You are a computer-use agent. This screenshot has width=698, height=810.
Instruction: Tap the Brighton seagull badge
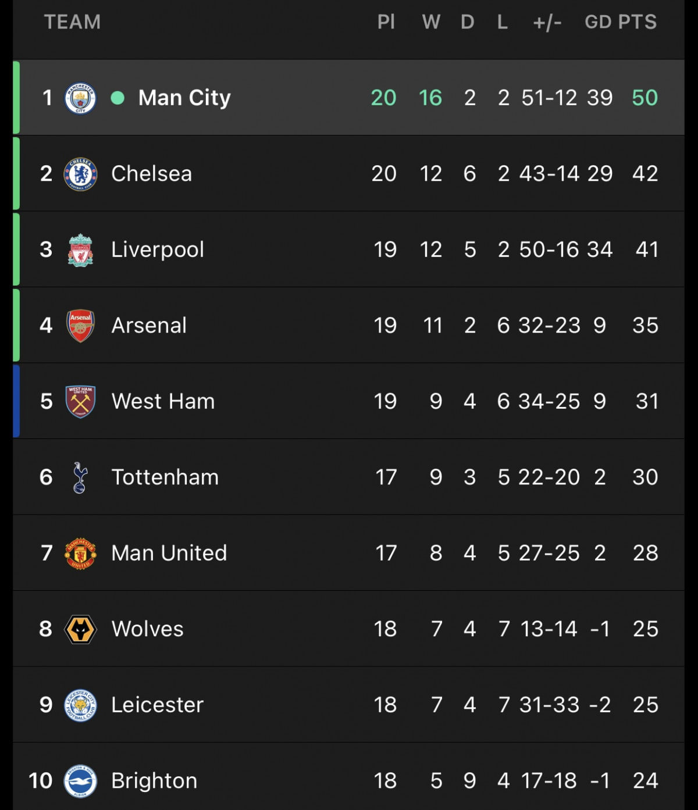tap(80, 780)
